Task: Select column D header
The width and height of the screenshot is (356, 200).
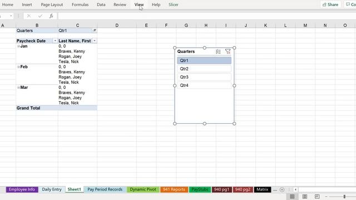Action: click(117, 26)
